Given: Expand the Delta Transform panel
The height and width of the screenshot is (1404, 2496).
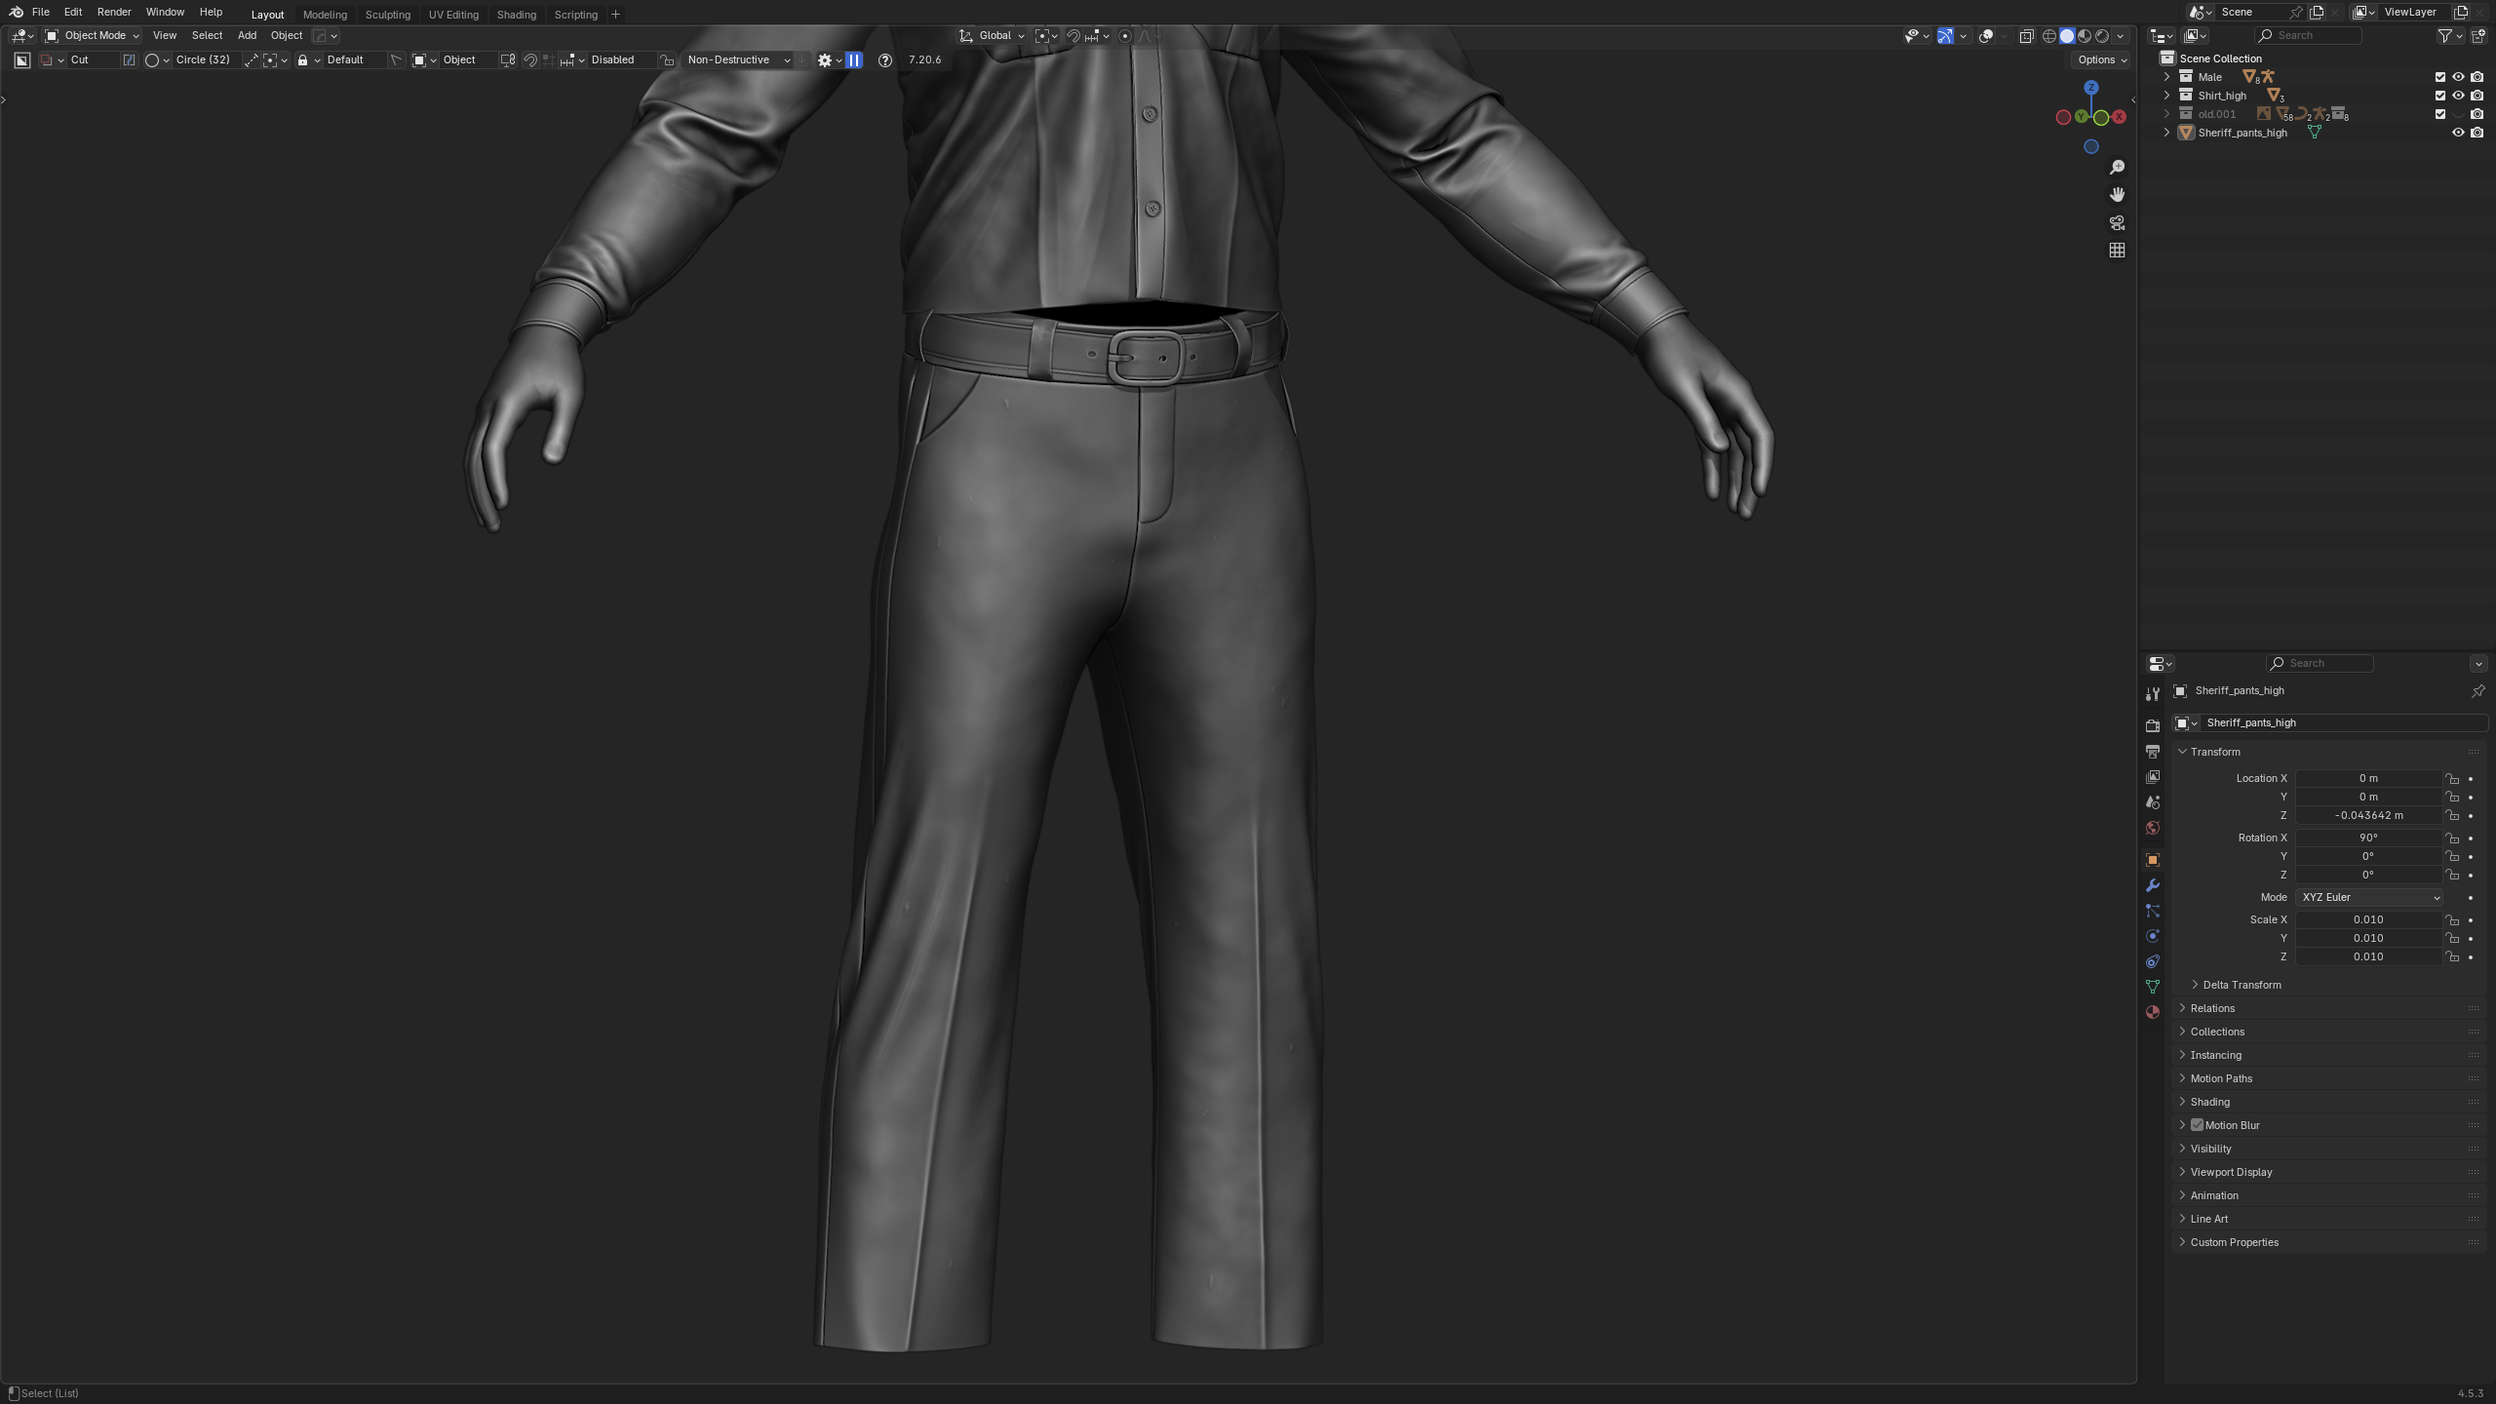Looking at the screenshot, I should 2241,985.
